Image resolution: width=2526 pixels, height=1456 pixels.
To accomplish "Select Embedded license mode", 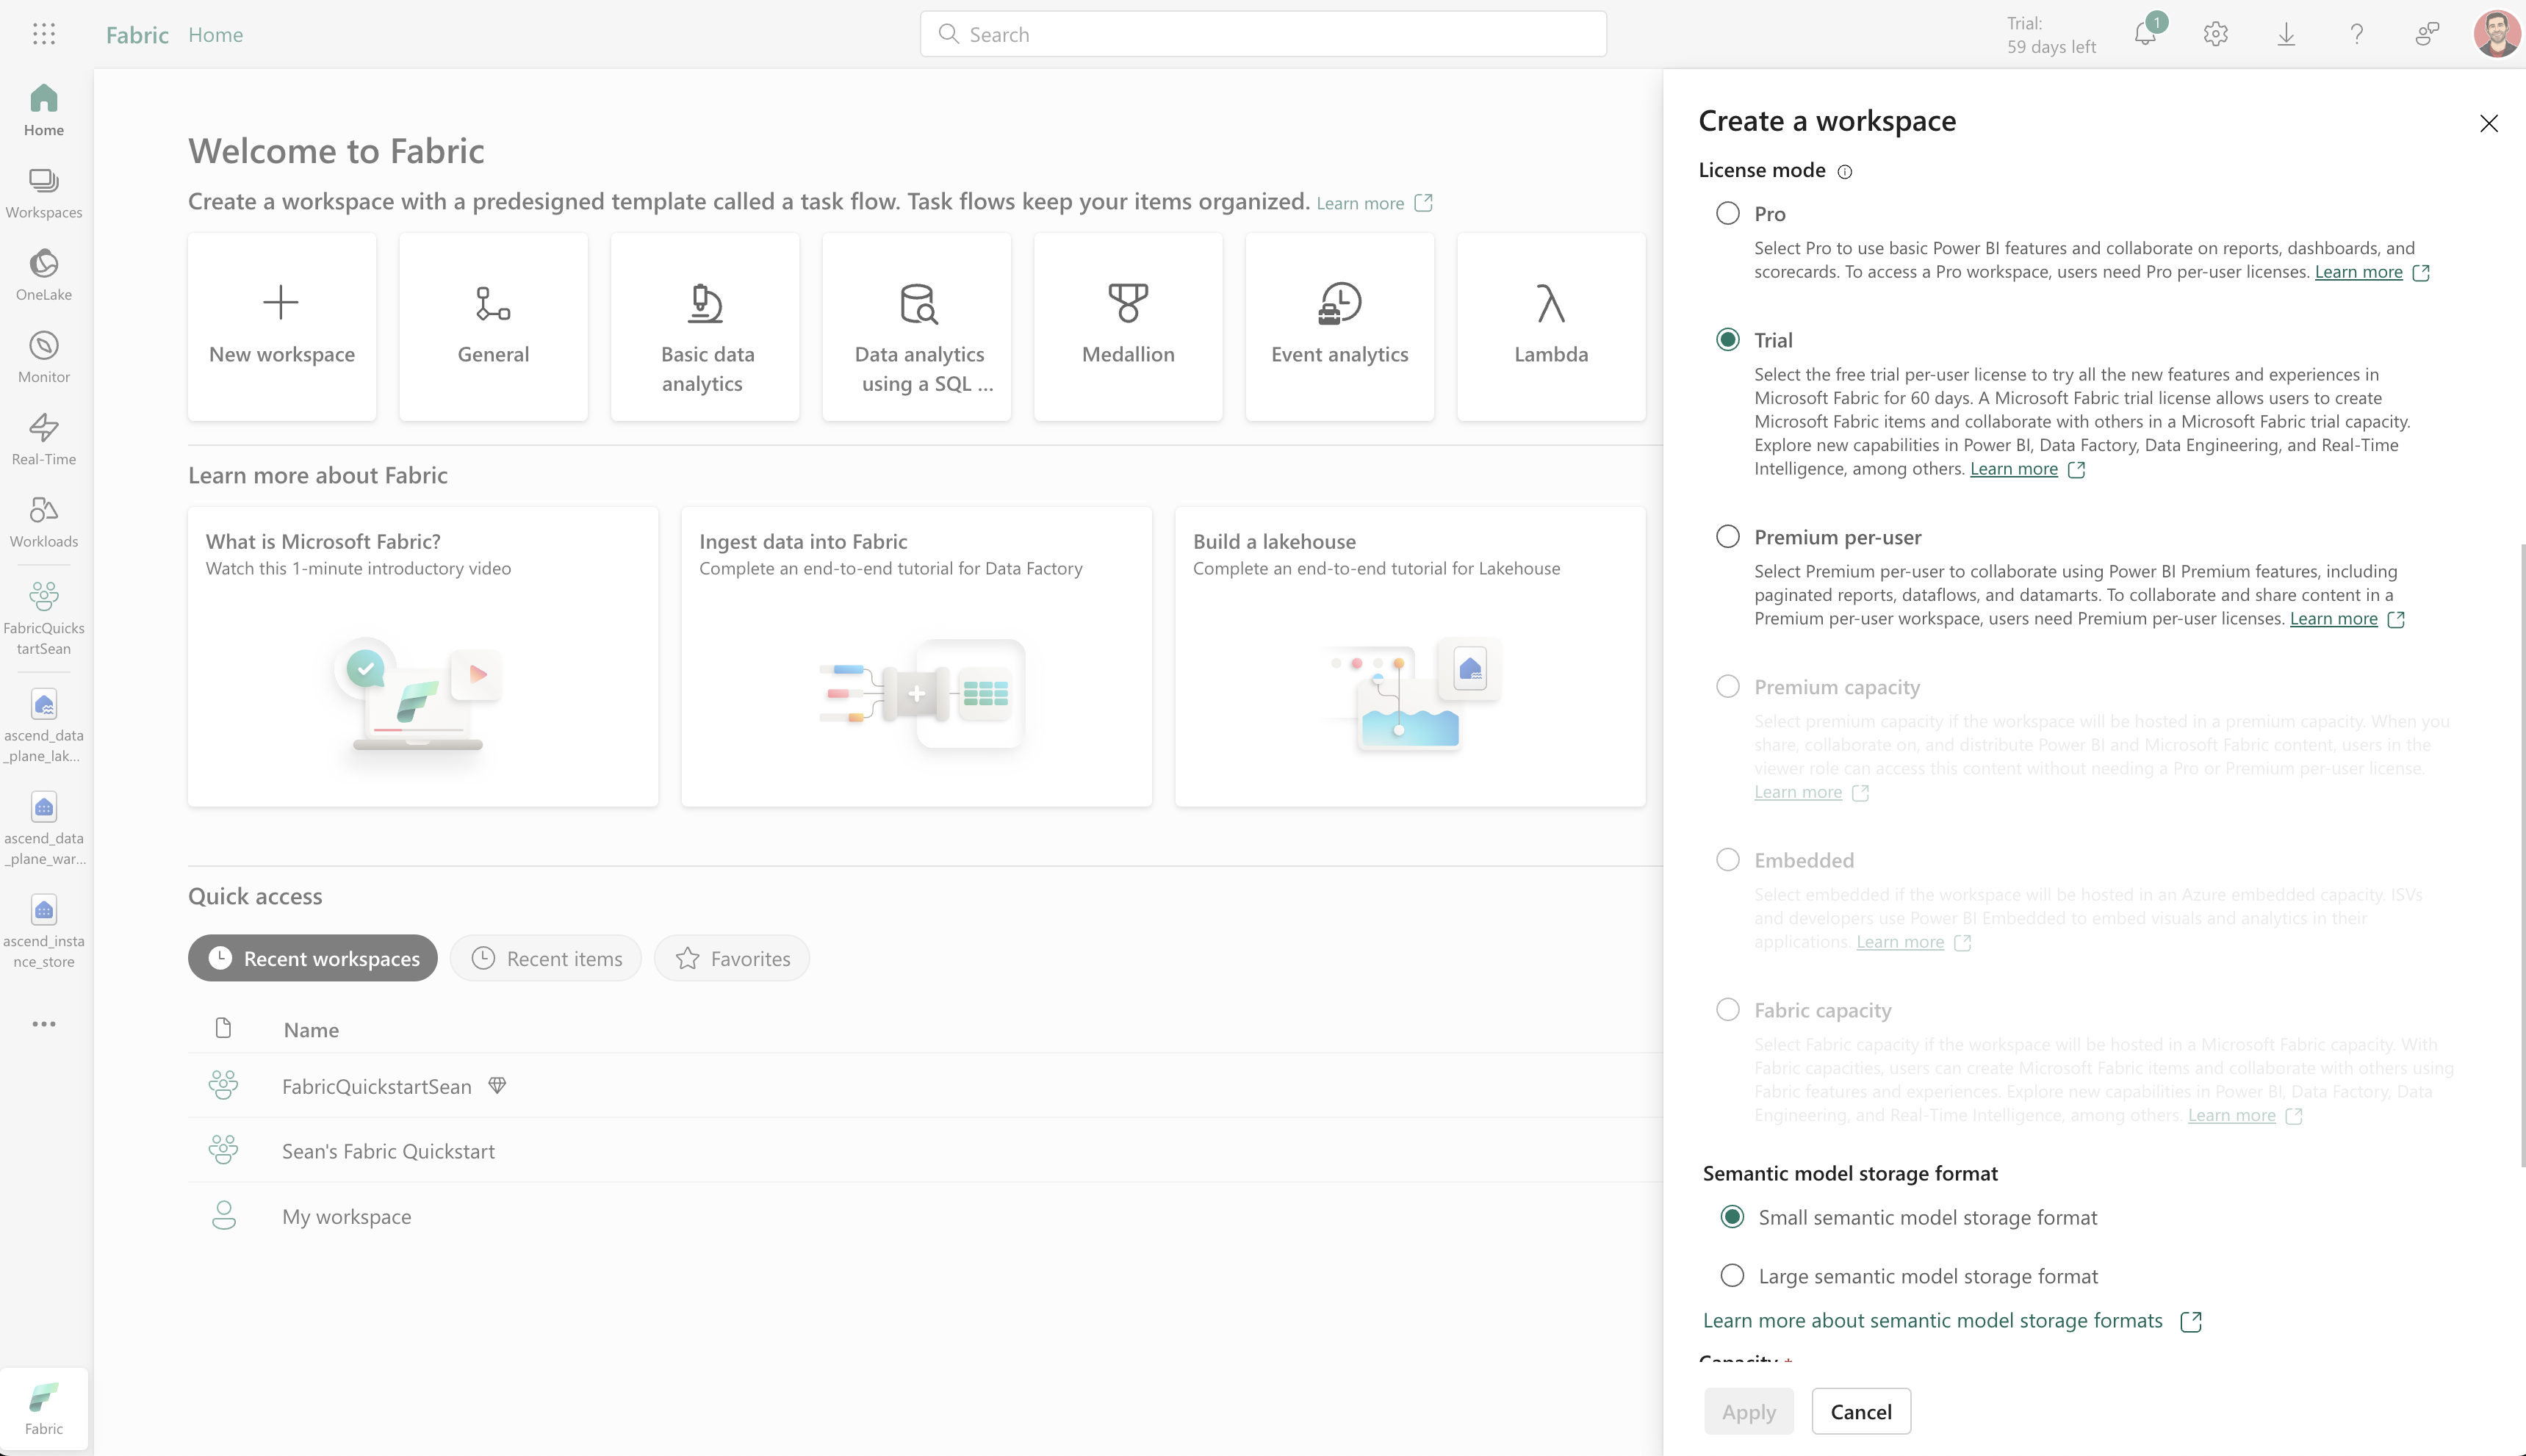I will (1728, 859).
